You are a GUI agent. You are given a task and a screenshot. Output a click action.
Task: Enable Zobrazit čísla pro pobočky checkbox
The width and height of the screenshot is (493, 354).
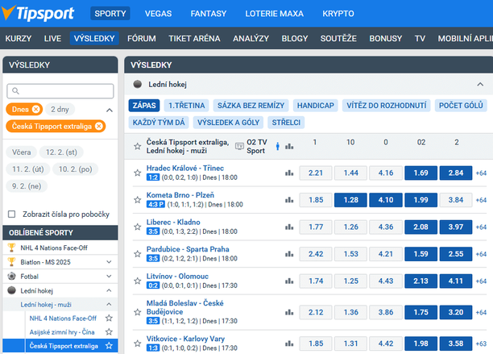(11, 214)
